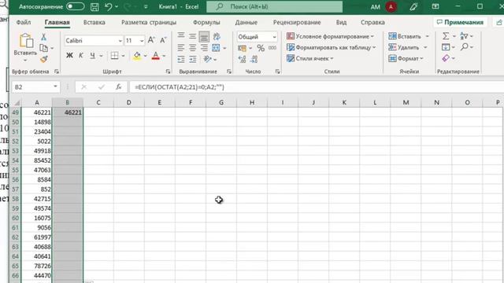Screen dimensions: 504x283
Task: Toggle bold Ж formatting
Action: pyautogui.click(x=69, y=56)
